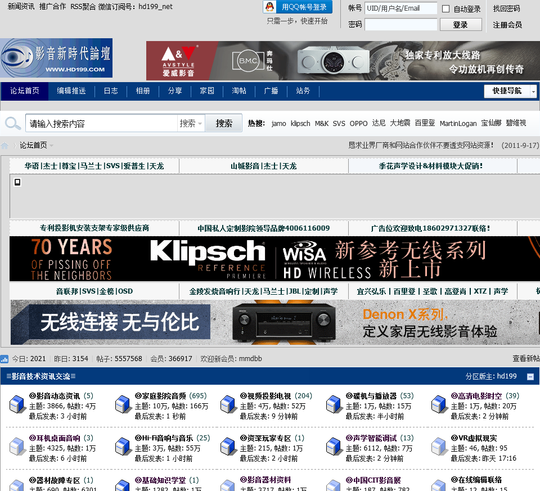Click moderator hd199 link
The width and height of the screenshot is (540, 491).
pos(507,376)
